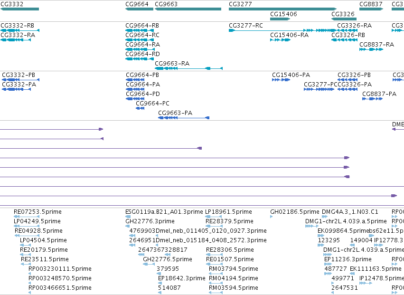Click EST label RM04194.5prime
This screenshot has width=404, height=295.
(234, 278)
